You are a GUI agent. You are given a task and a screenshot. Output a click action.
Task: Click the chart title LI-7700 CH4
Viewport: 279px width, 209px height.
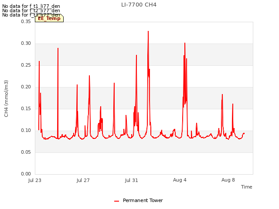(139, 5)
